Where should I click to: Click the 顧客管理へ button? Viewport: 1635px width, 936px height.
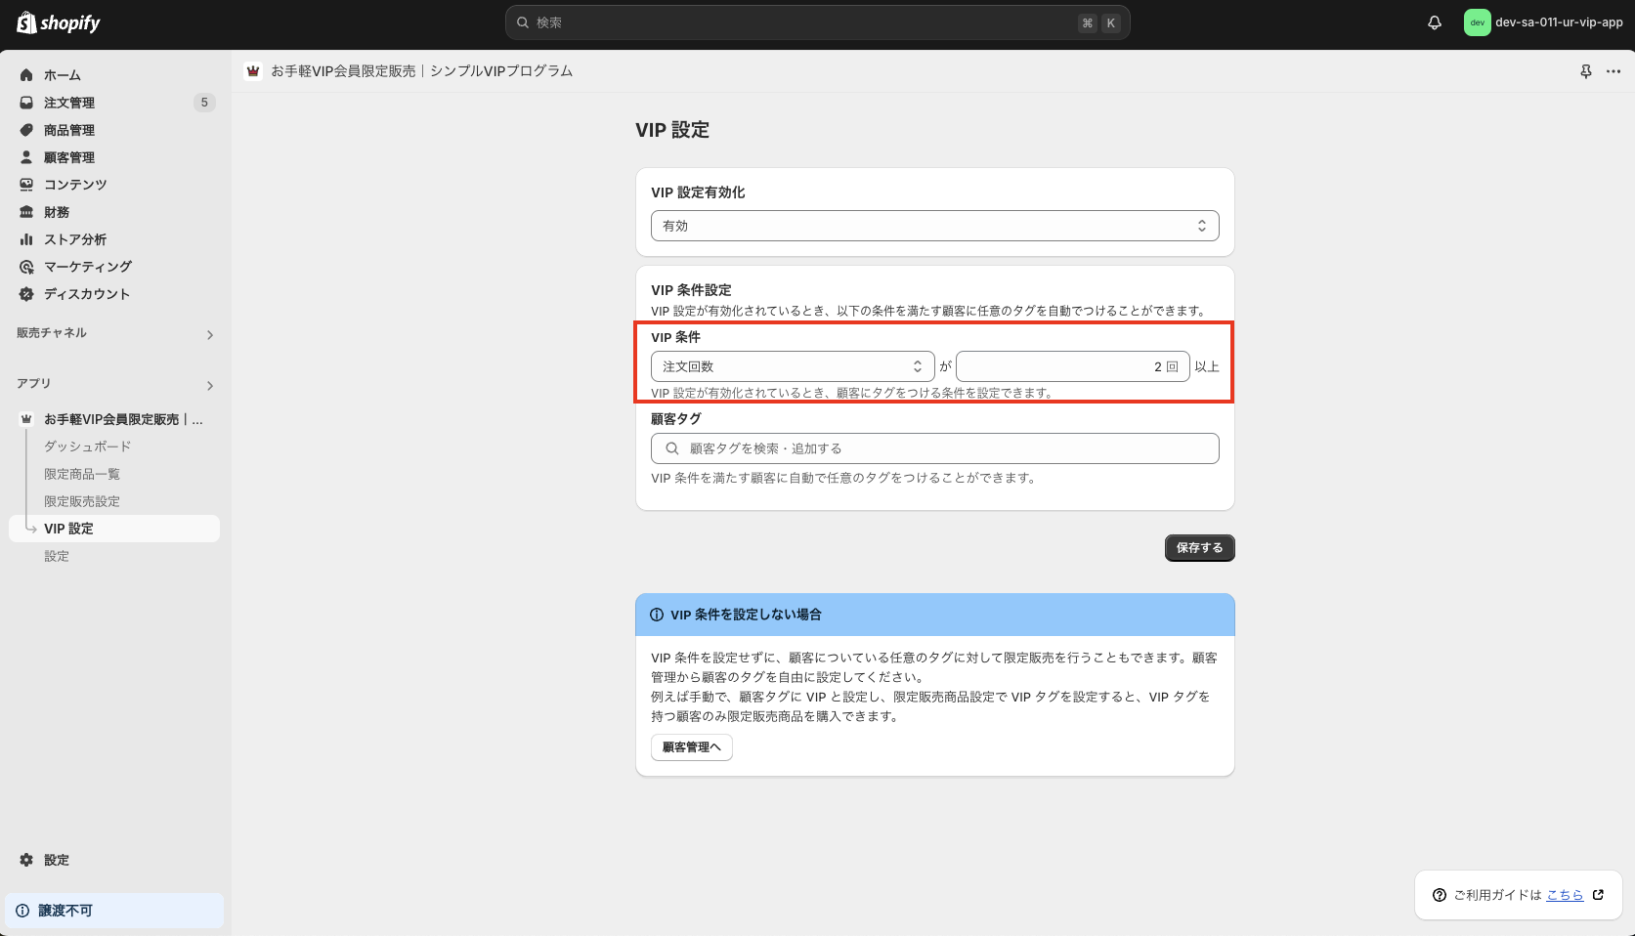click(x=692, y=747)
